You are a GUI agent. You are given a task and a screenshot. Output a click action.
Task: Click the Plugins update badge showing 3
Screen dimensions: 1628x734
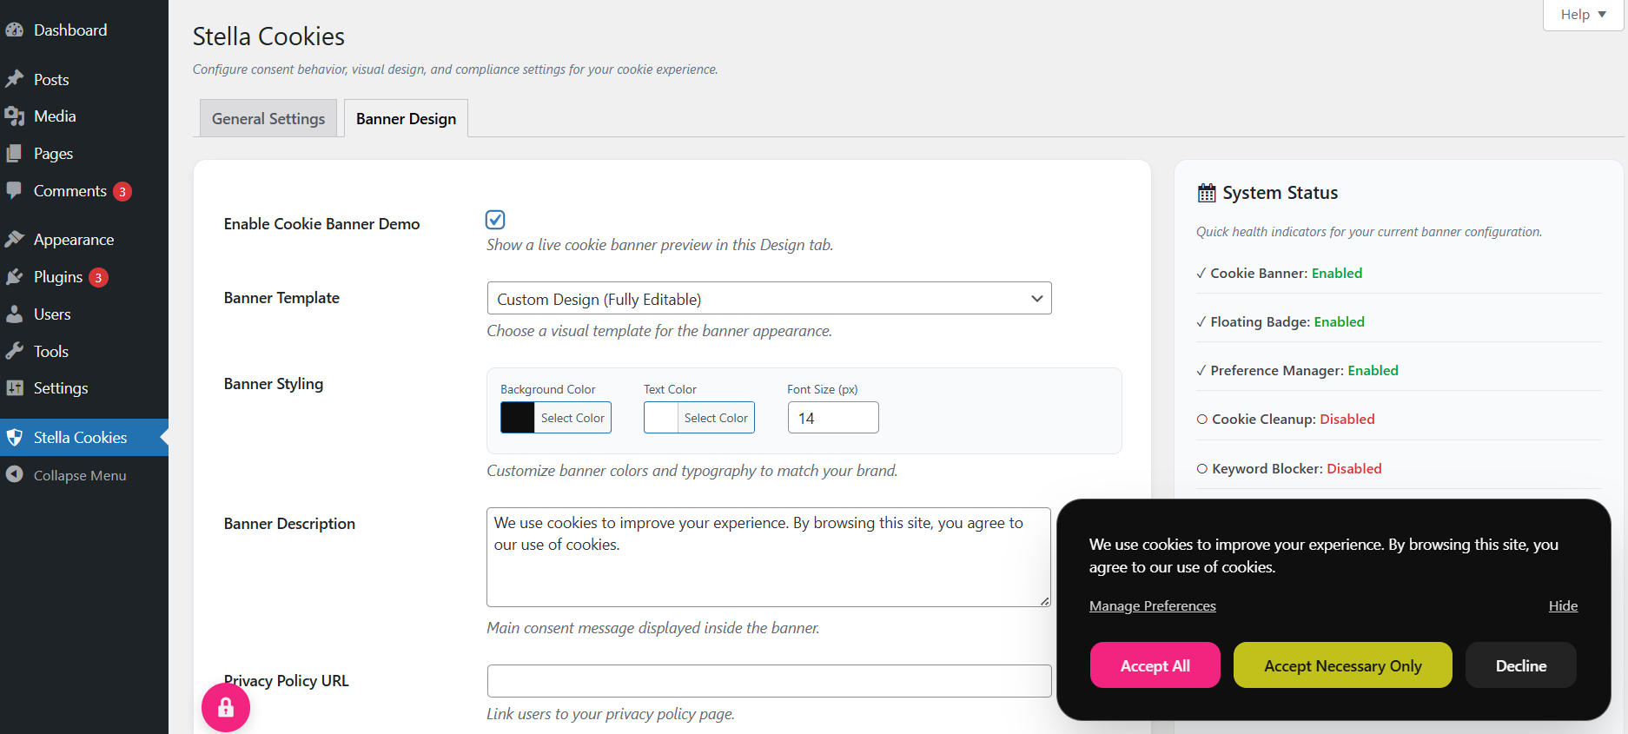[x=98, y=278]
